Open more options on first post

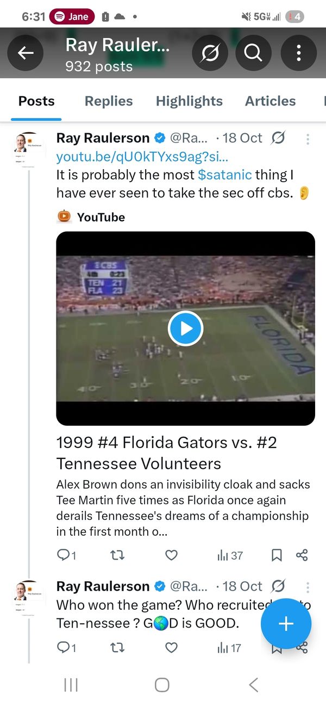click(308, 139)
